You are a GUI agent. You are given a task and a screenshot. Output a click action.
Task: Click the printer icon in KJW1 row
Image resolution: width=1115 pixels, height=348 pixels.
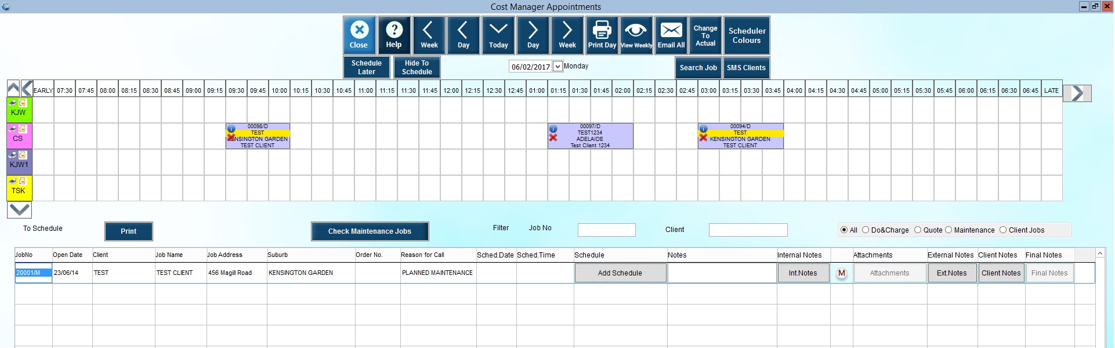[12, 155]
